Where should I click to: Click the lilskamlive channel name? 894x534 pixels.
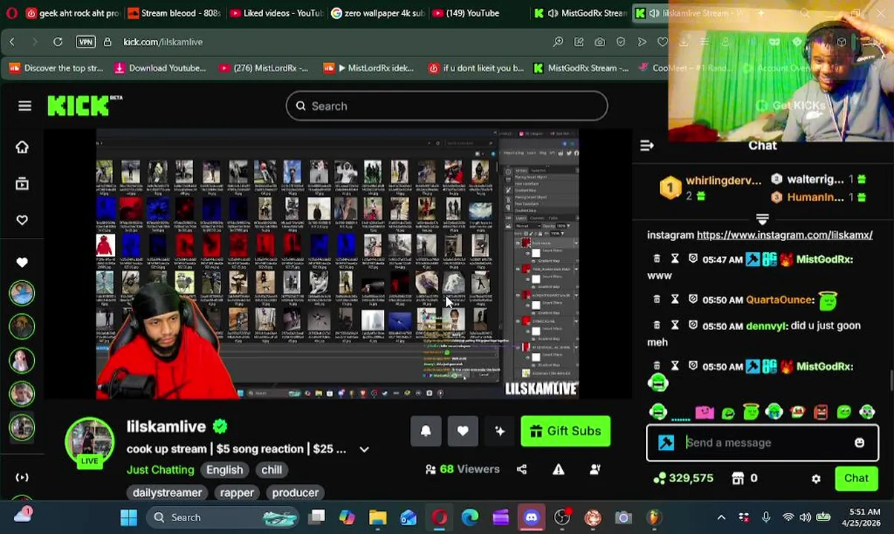[x=166, y=426]
